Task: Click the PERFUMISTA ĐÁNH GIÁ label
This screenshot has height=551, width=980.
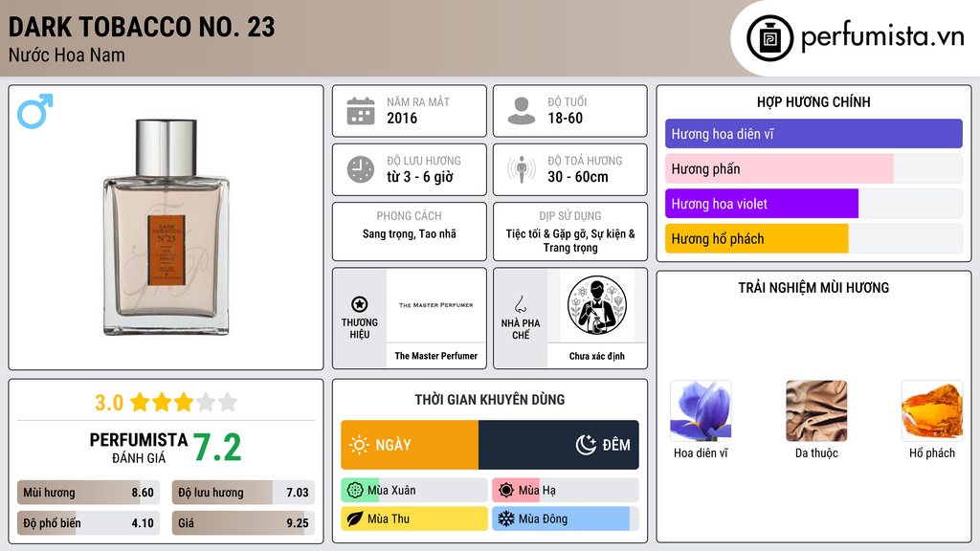Action: point(139,448)
